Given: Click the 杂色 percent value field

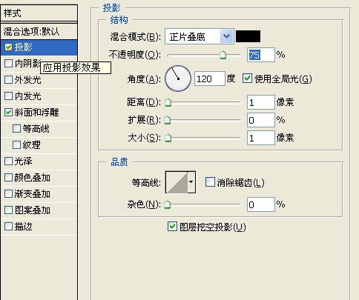Looking at the screenshot, I should pos(261,204).
